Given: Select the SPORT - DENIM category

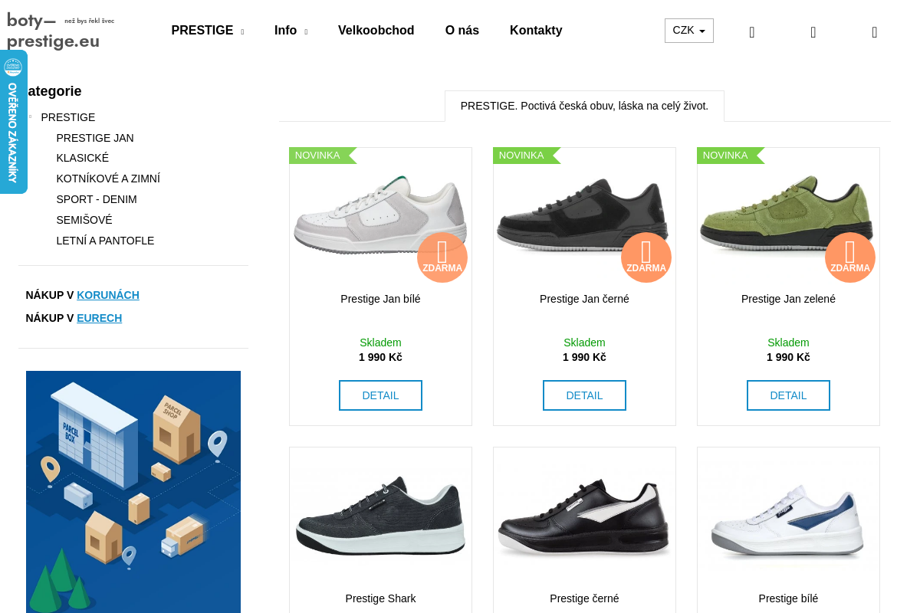Looking at the screenshot, I should [97, 199].
